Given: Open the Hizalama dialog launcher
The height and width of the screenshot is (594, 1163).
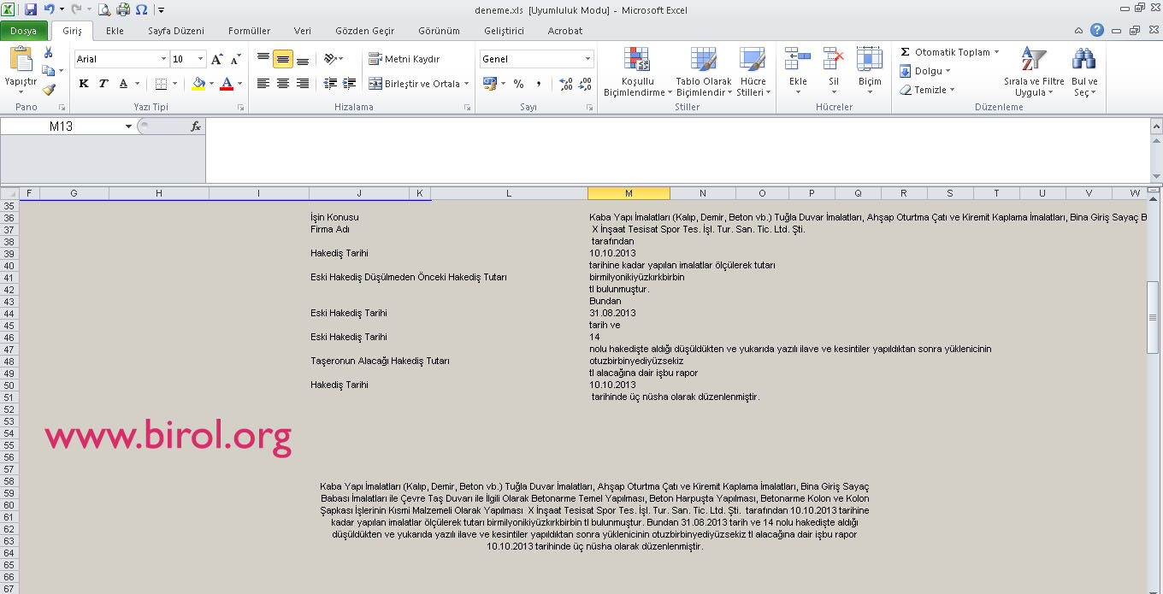Looking at the screenshot, I should click(467, 108).
